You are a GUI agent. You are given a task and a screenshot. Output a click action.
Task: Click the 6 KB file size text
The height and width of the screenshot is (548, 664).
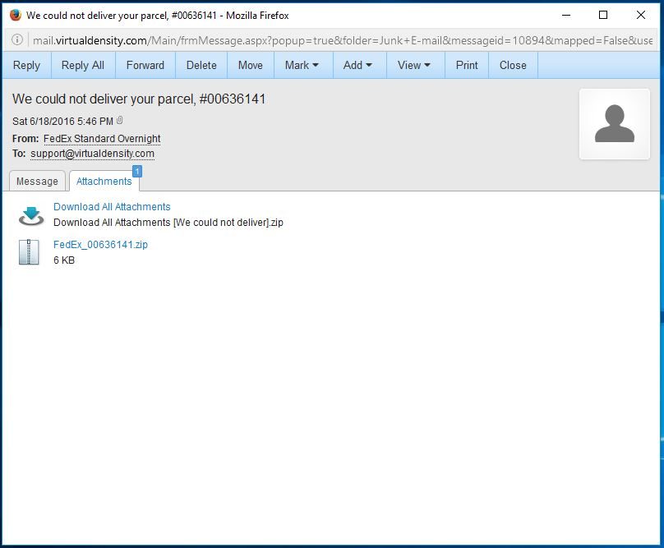(64, 260)
